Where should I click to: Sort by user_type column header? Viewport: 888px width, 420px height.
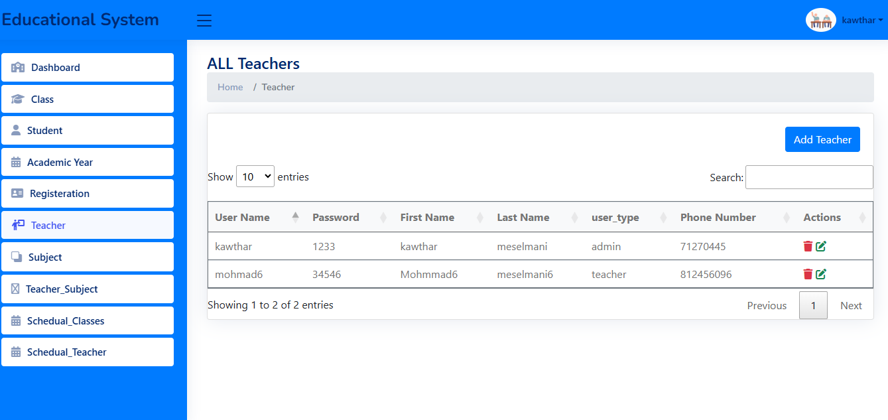(615, 218)
